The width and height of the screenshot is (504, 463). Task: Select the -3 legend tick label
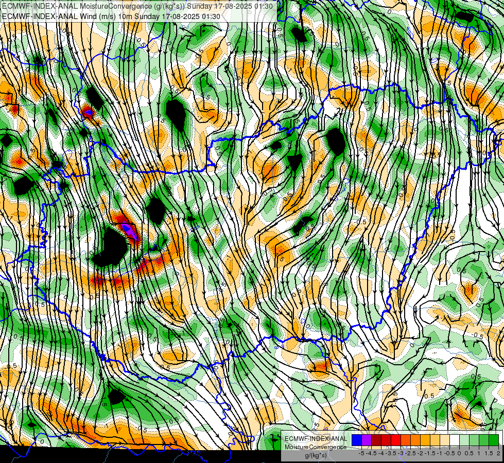[x=401, y=453]
